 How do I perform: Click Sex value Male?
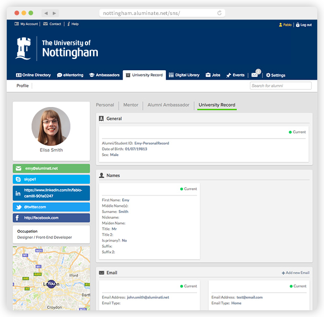click(x=114, y=155)
